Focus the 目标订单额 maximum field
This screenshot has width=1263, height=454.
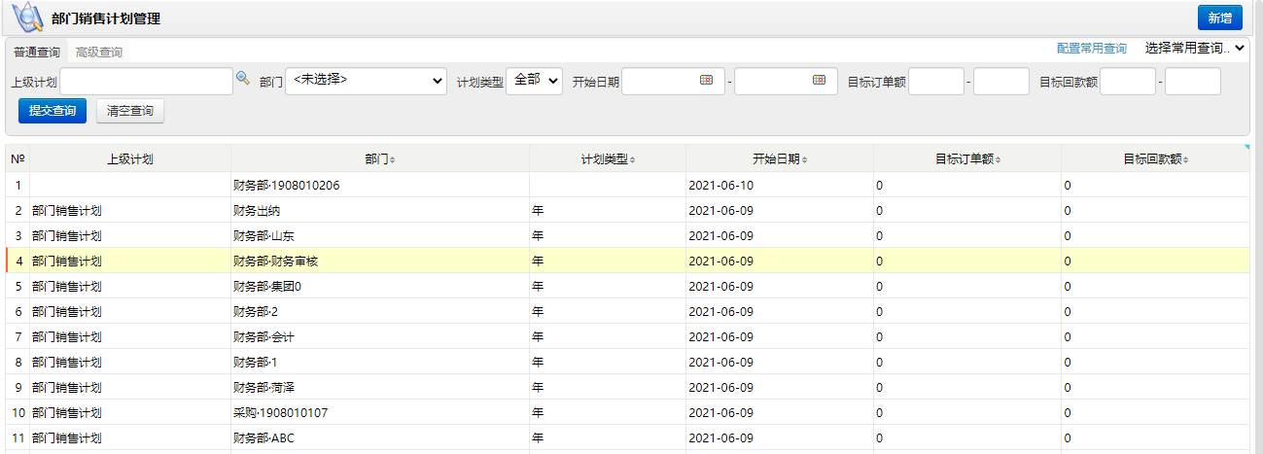coord(1001,82)
